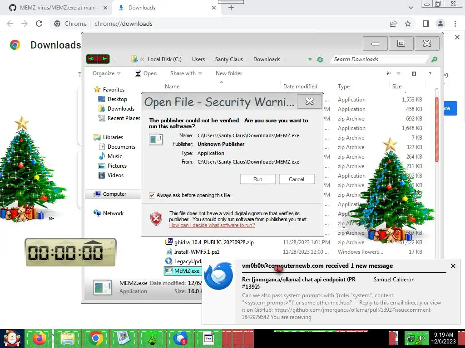This screenshot has height=348, width=465.
Task: Click the Users breadcrumb segment
Action: [198, 59]
